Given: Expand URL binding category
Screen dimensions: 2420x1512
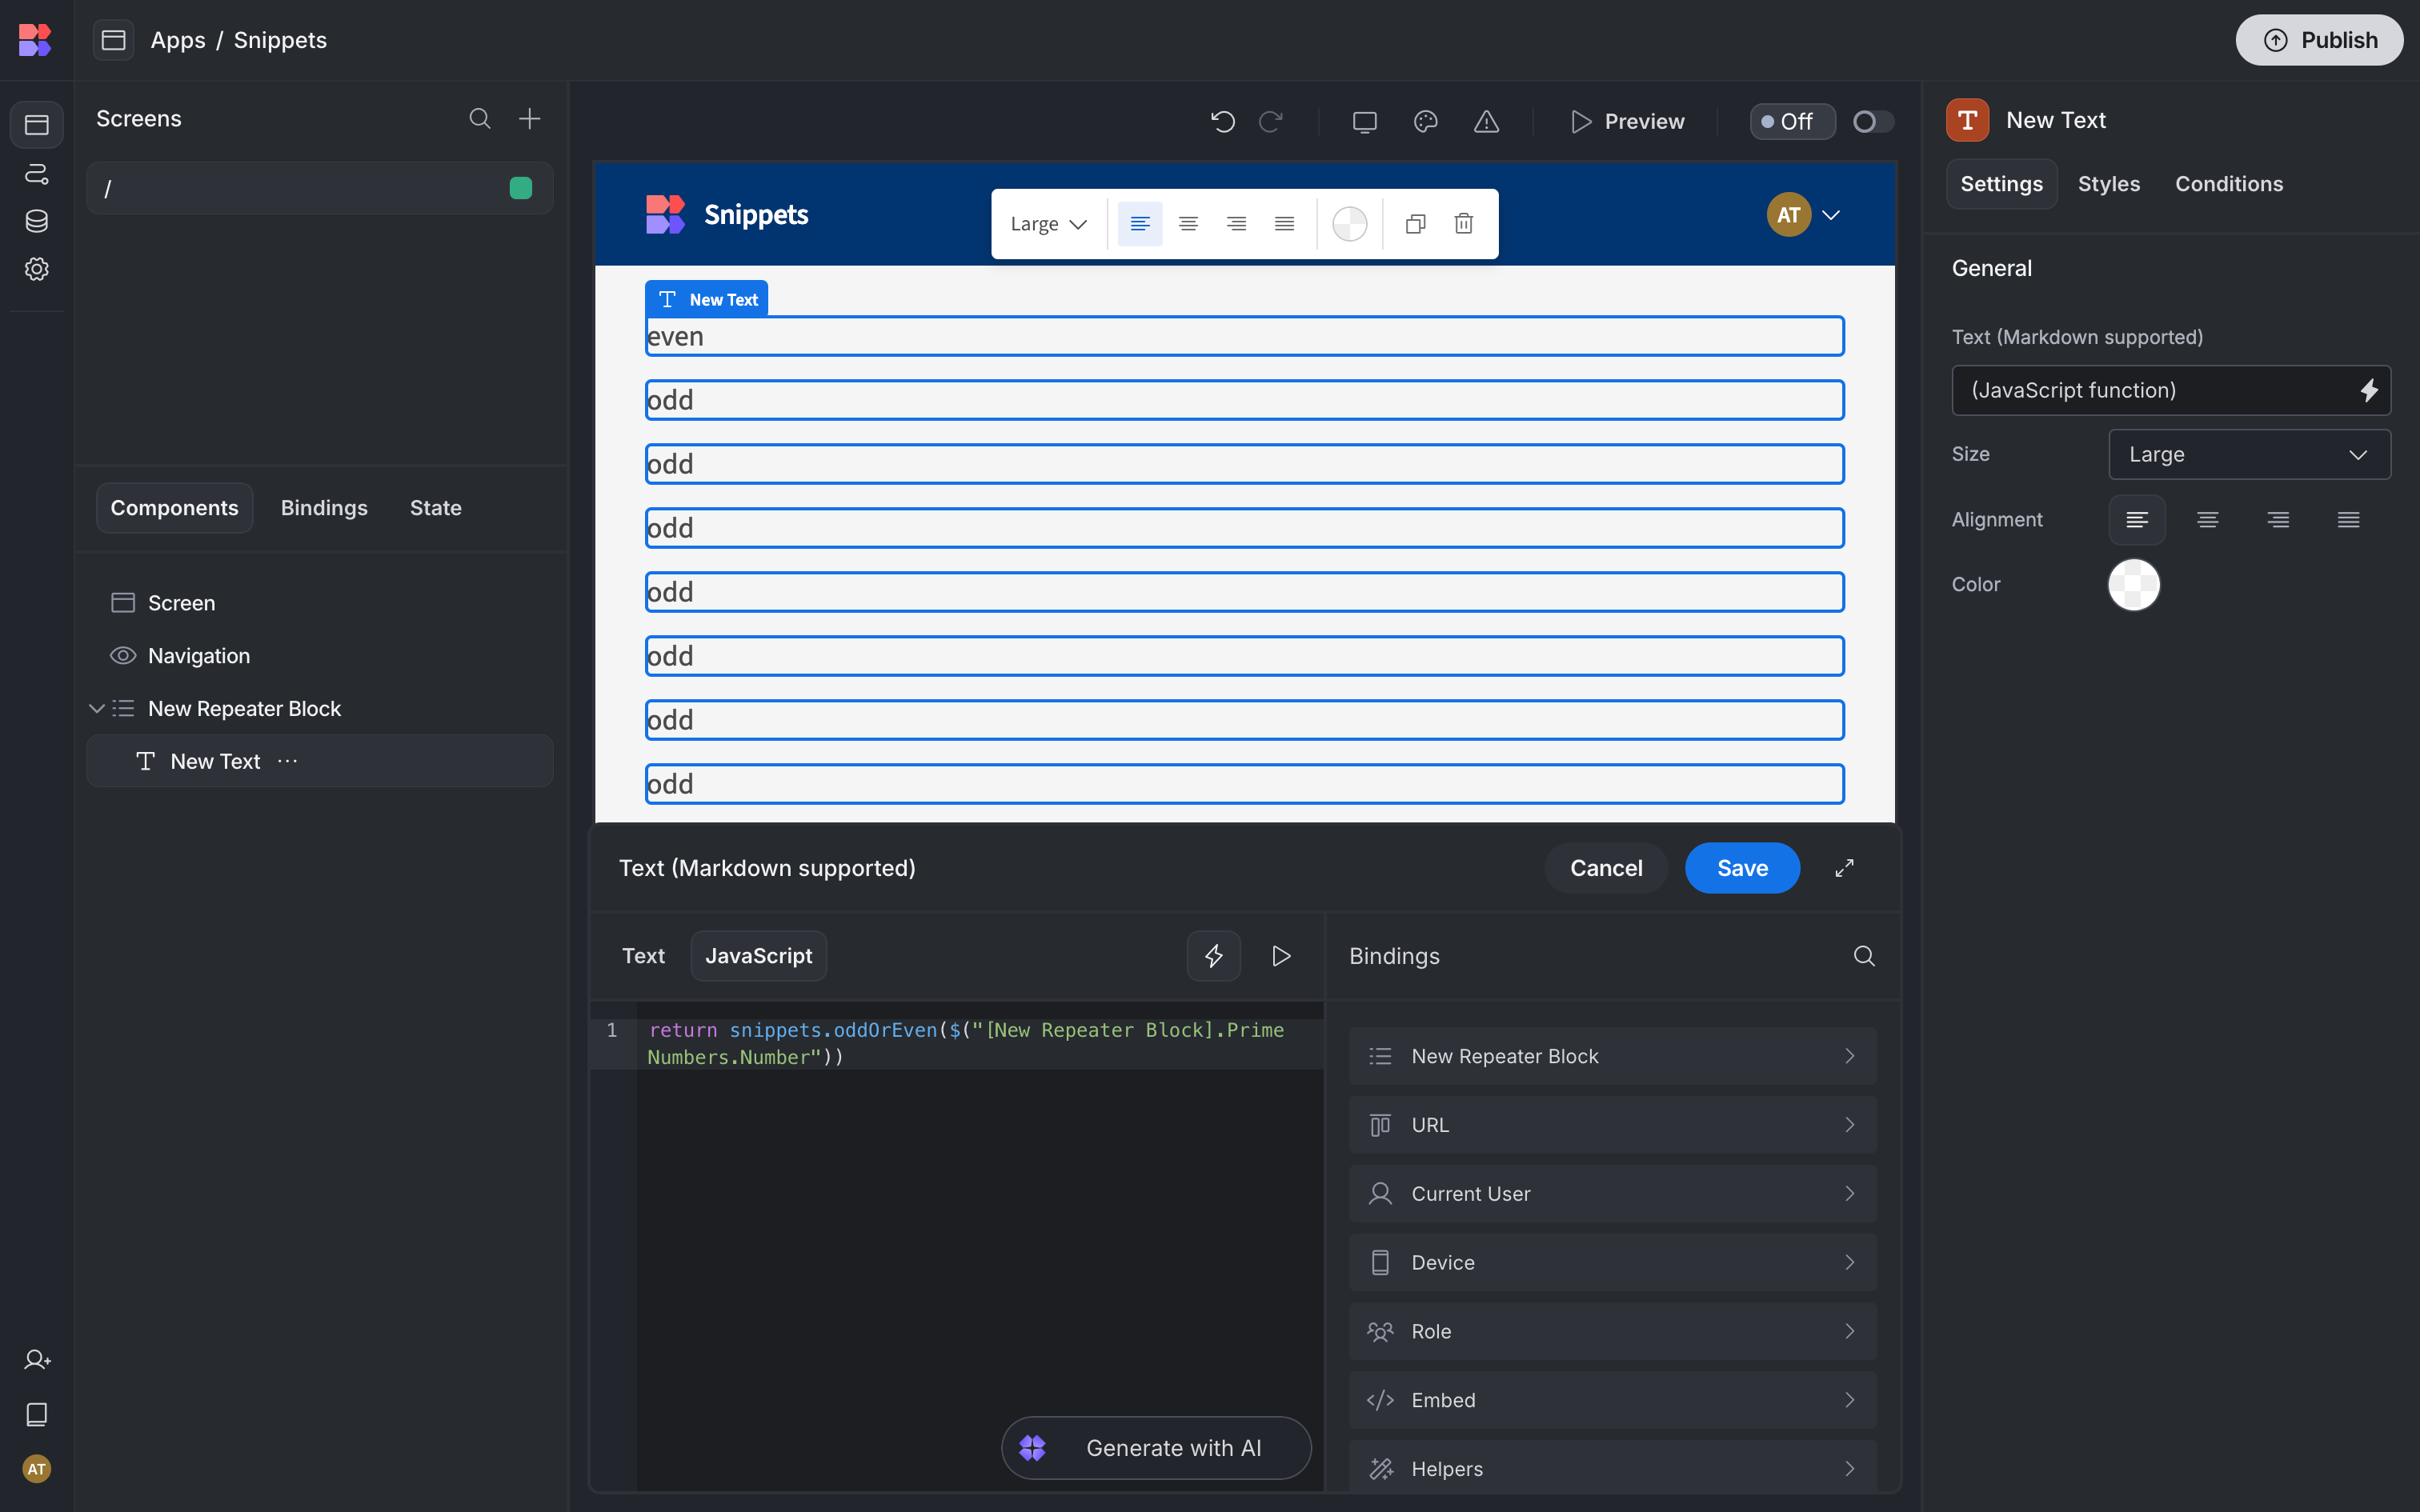Looking at the screenshot, I should point(1612,1125).
